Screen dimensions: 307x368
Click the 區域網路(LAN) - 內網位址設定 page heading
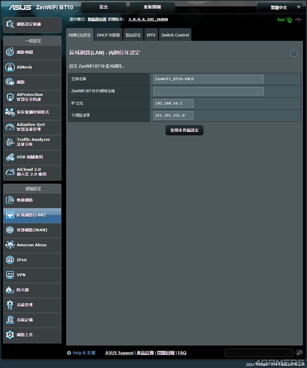coord(105,53)
